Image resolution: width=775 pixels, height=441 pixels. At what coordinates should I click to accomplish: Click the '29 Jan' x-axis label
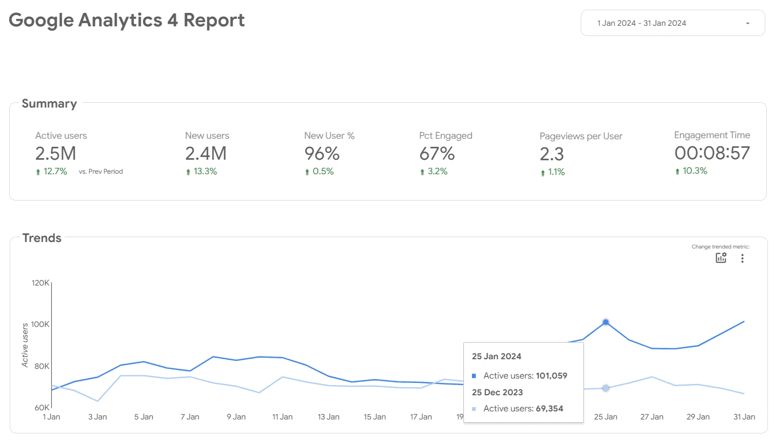pyautogui.click(x=698, y=417)
